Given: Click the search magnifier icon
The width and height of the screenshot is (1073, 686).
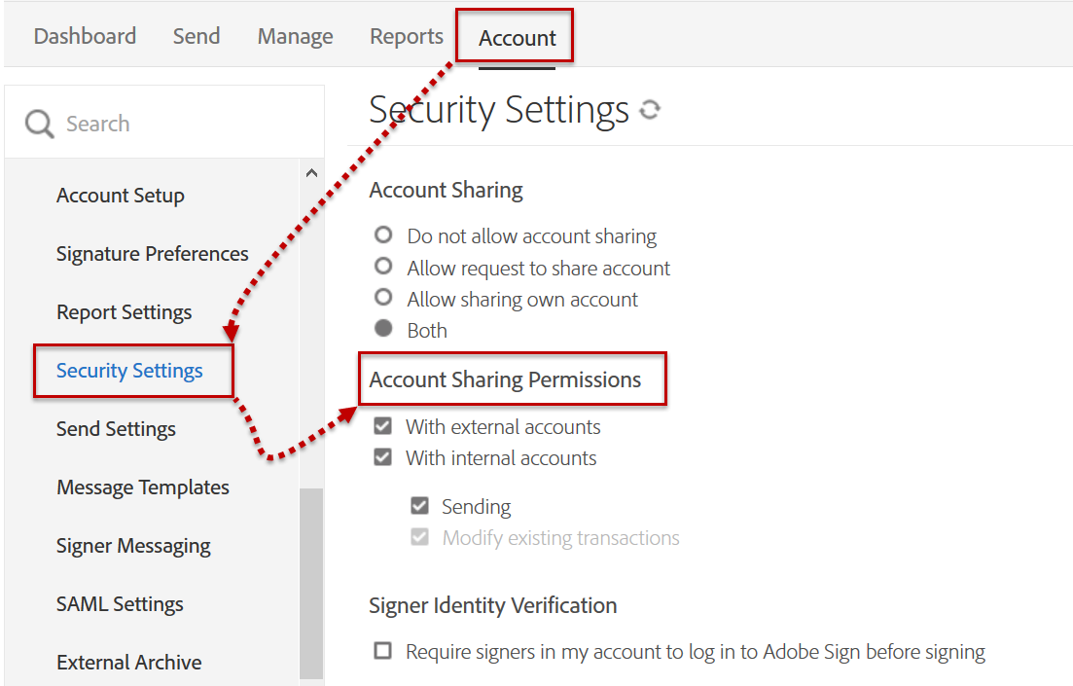Looking at the screenshot, I should (39, 124).
